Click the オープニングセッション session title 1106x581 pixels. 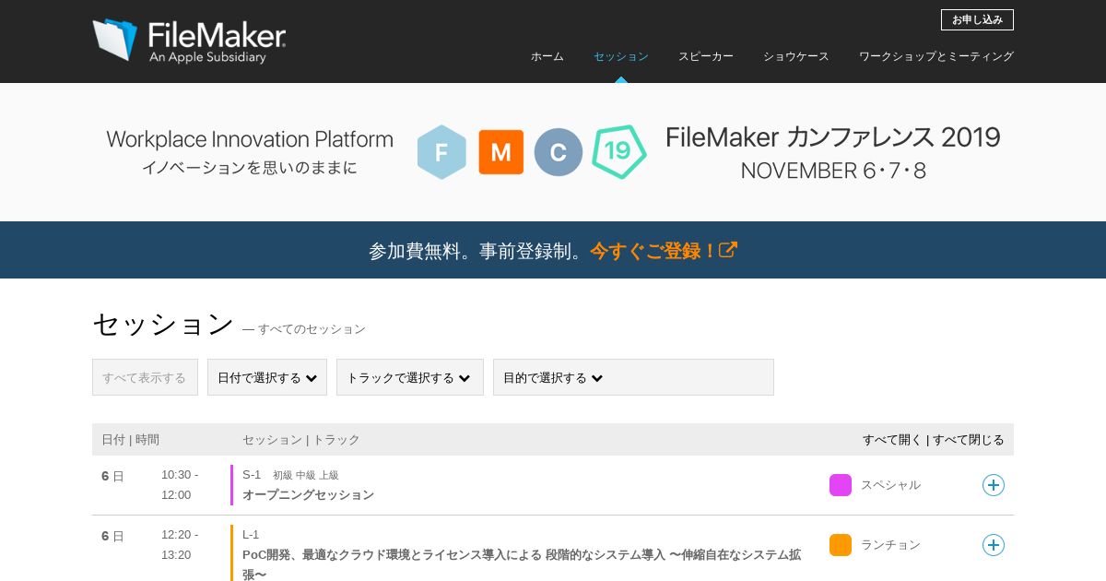click(x=308, y=495)
